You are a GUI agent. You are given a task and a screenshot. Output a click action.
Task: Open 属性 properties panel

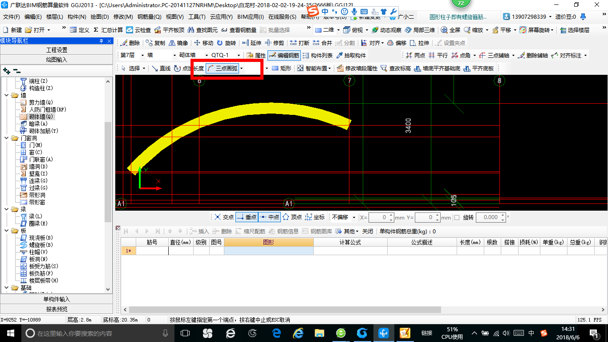click(x=256, y=56)
